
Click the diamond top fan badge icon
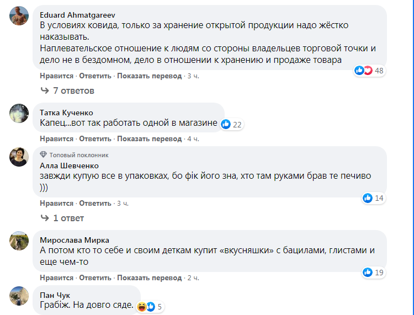[x=43, y=154]
